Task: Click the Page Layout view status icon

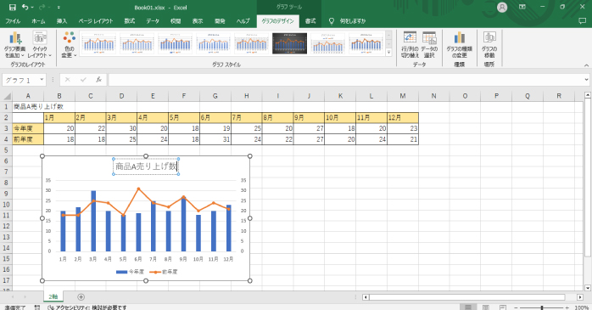Action: click(x=486, y=307)
